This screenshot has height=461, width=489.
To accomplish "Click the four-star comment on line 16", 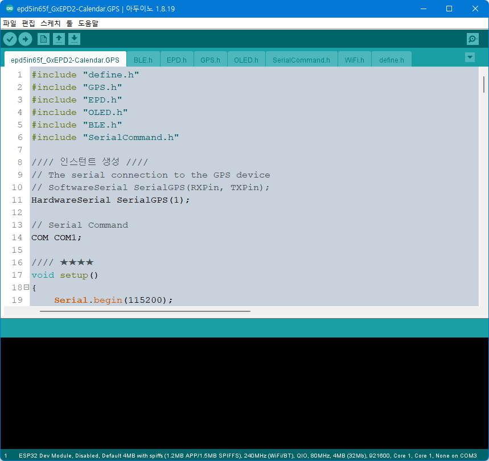I will (x=63, y=262).
